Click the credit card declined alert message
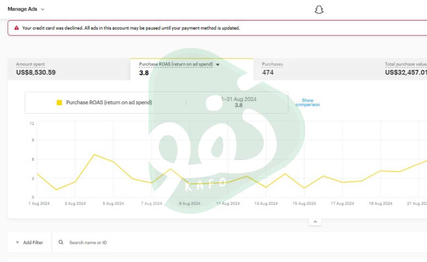Image resolution: width=427 pixels, height=262 pixels. coord(131,28)
